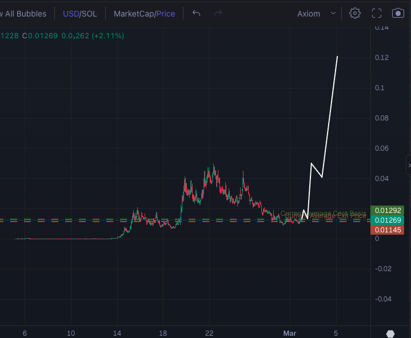
Task: Click the 0.01145 exit price label
Action: point(388,230)
